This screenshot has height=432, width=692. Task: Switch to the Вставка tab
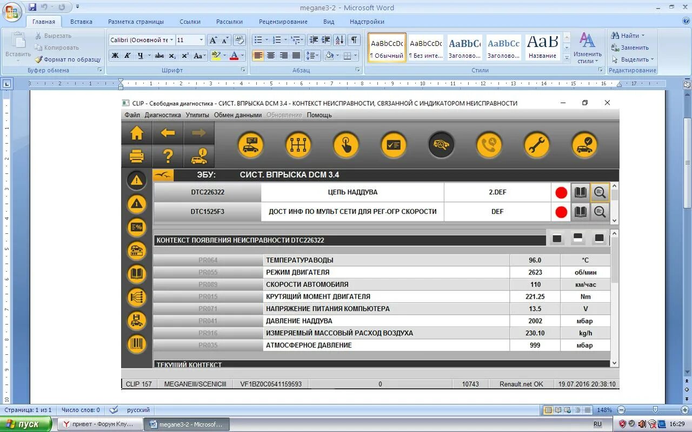[81, 22]
